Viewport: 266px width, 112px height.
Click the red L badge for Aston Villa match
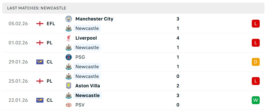click(255, 81)
